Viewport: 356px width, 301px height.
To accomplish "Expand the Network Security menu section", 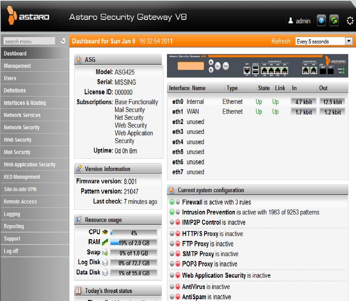I will point(22,127).
